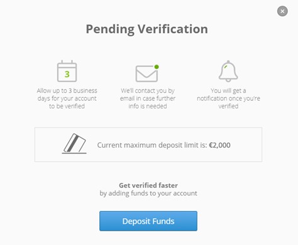Click 'by adding funds to your account' text
The width and height of the screenshot is (298, 245).
pyautogui.click(x=148, y=193)
